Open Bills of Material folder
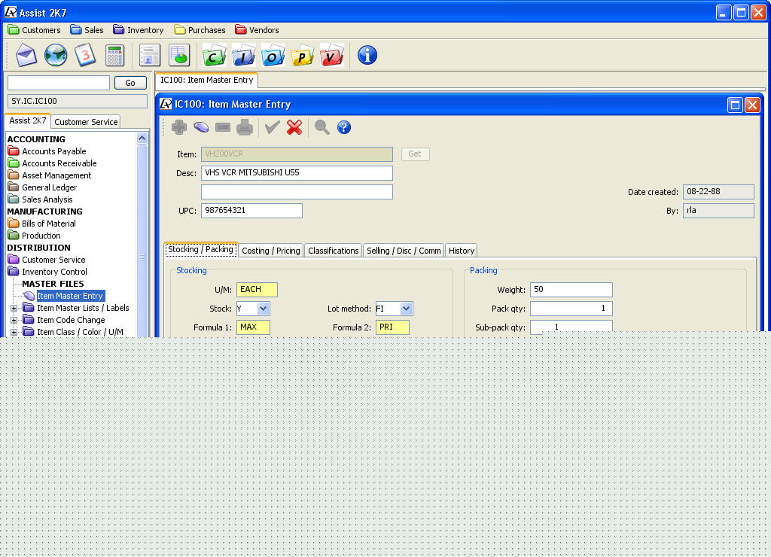The width and height of the screenshot is (771, 557). 42,224
